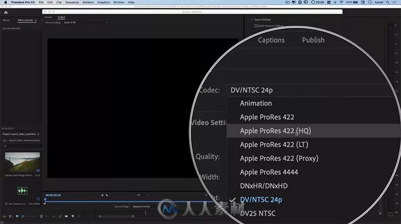Switch to the Source tab
Viewport: 401px width, 224px height.
point(48,17)
